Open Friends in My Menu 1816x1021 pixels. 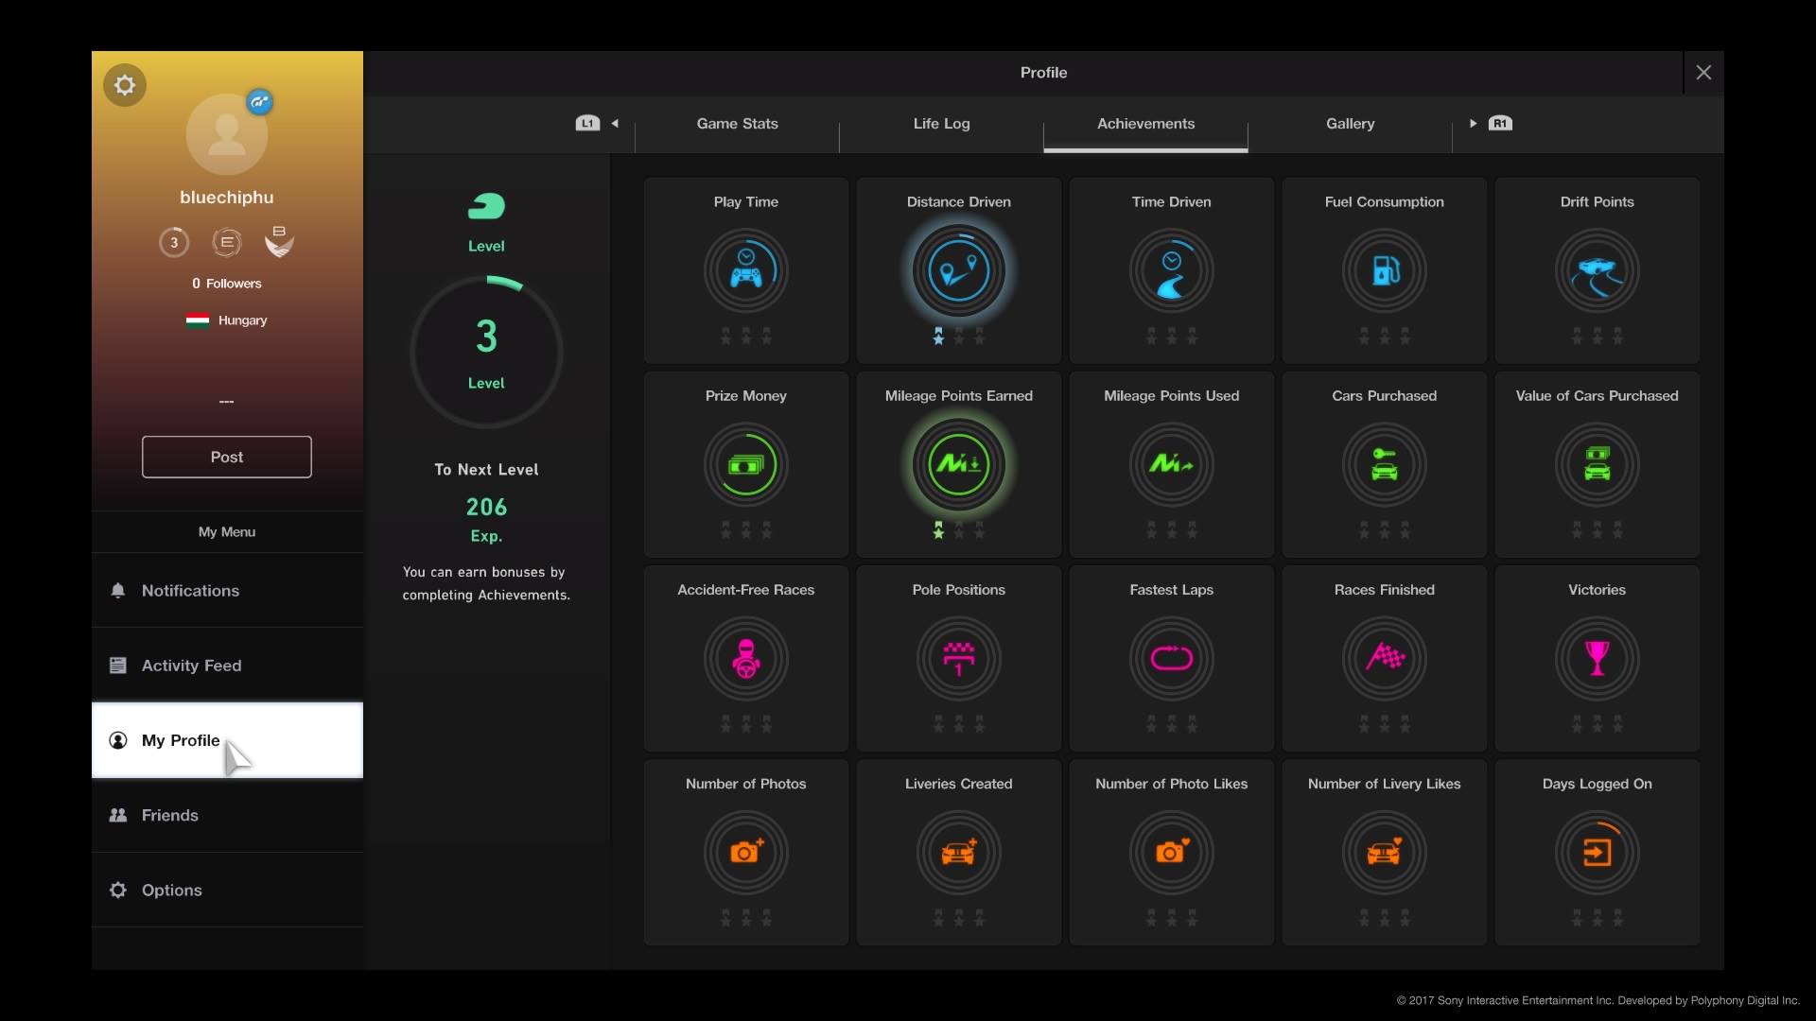click(227, 815)
